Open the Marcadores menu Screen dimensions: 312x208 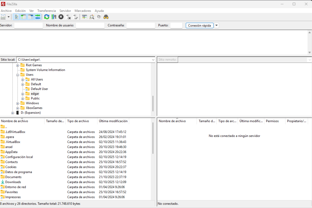[83, 11]
